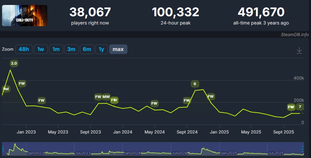Click the 'MW' event marker on the chart
Screen dimensions: 311x158
coord(106,97)
